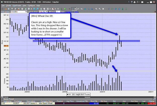Click the YW underlying cell
The height and width of the screenshot is (106, 157).
7,103
